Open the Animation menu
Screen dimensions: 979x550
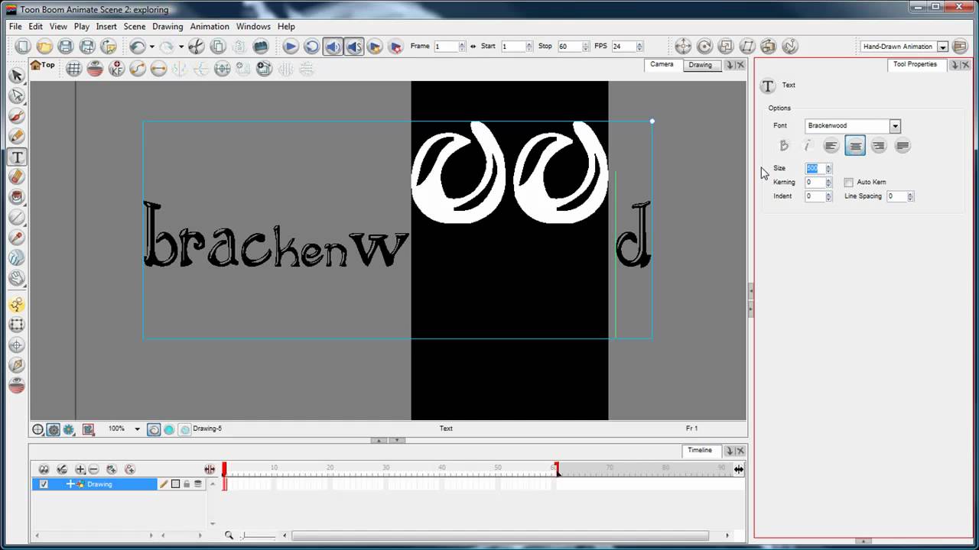(x=210, y=26)
